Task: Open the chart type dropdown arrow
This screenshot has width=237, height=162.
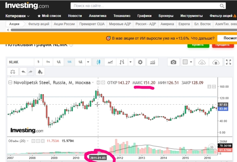Action: (131, 62)
